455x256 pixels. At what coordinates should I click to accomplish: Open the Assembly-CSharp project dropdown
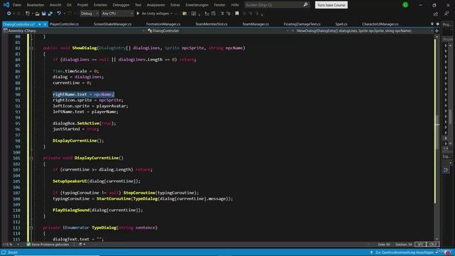pos(74,31)
